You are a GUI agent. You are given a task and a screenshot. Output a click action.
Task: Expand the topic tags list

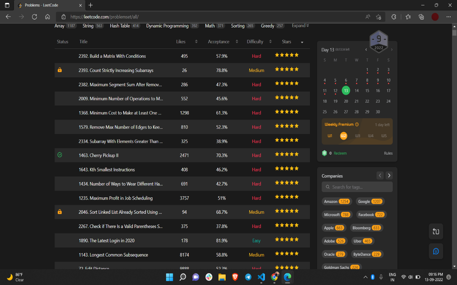(x=300, y=26)
